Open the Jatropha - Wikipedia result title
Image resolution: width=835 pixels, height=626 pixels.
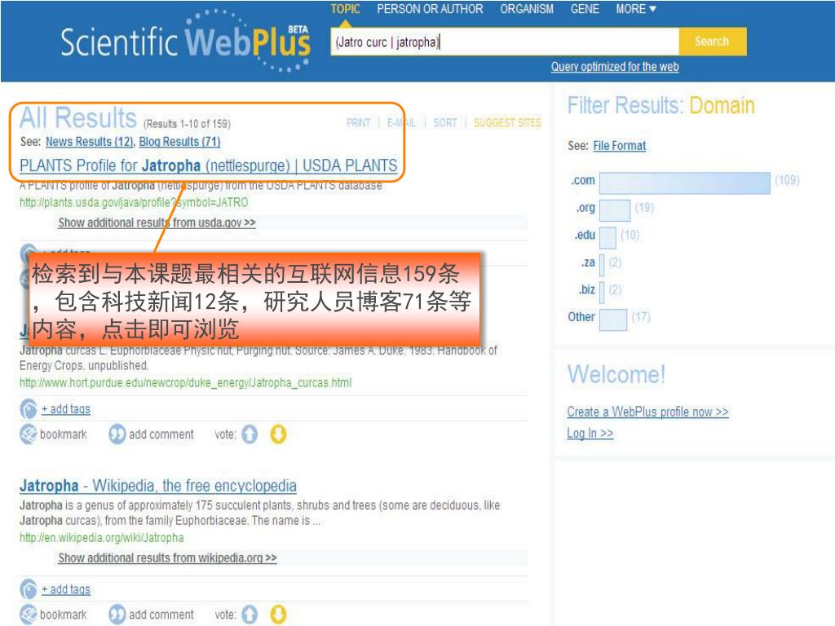click(158, 486)
